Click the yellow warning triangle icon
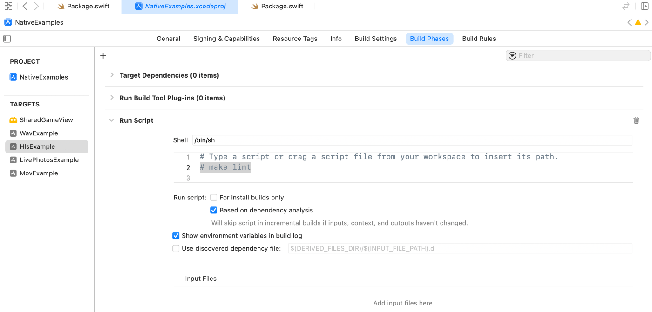This screenshot has height=312, width=652. pos(638,22)
